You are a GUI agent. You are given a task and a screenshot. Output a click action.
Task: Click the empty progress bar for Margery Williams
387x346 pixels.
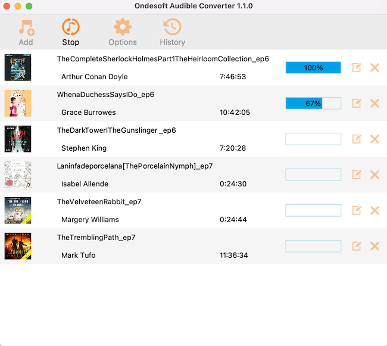(313, 210)
